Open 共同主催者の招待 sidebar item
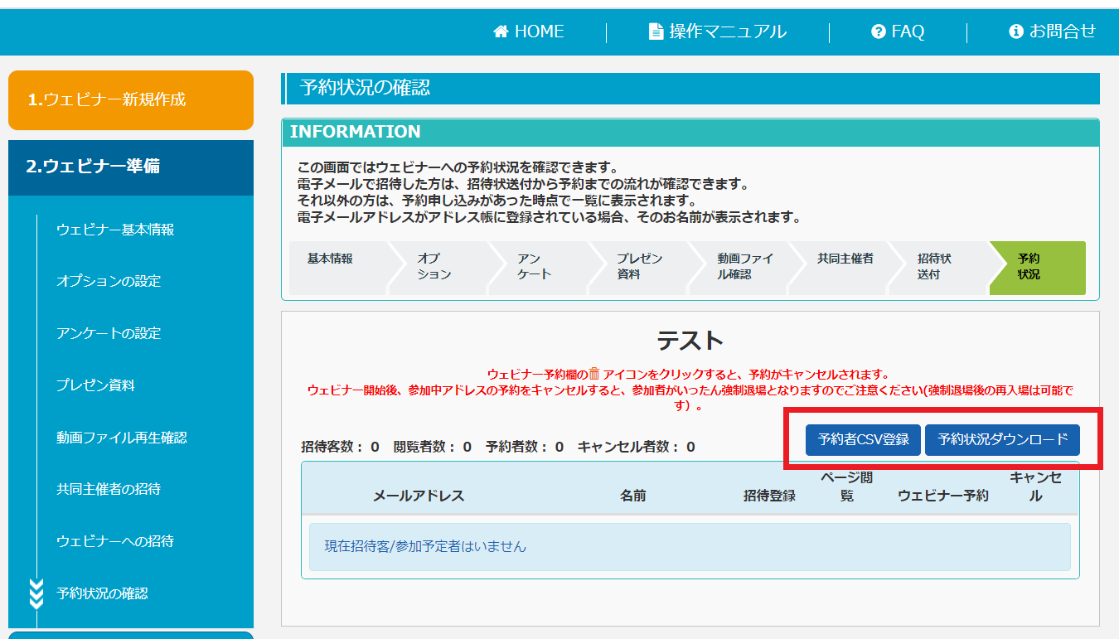The image size is (1119, 639). click(109, 489)
